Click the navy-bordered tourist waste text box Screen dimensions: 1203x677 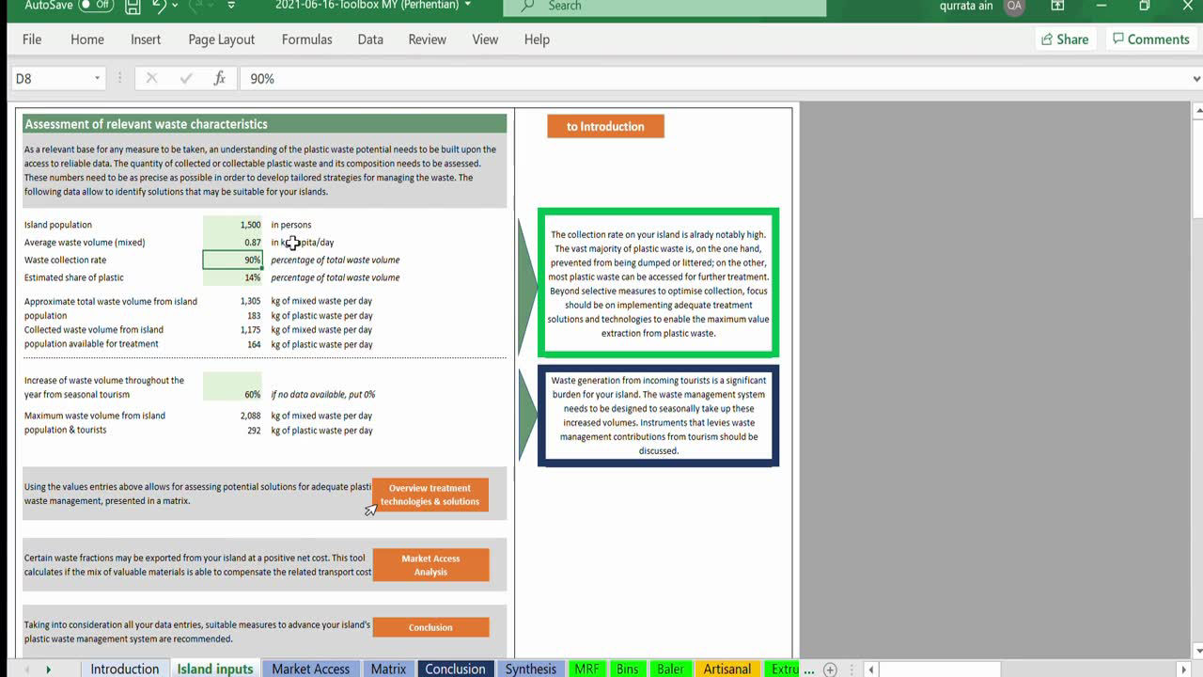[658, 416]
